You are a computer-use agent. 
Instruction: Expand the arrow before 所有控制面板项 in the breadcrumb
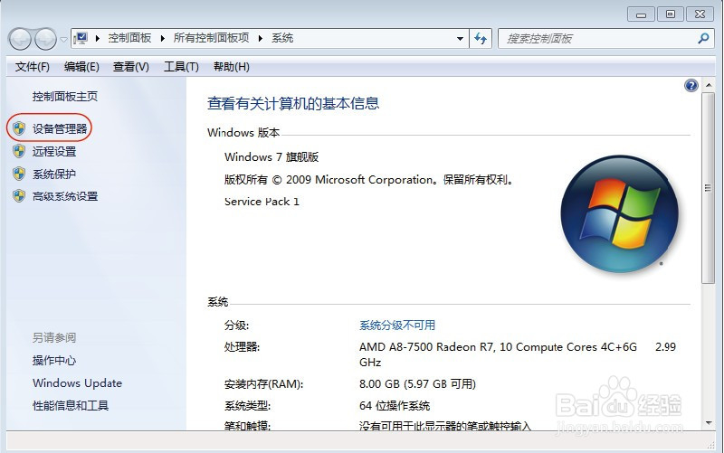coord(163,38)
